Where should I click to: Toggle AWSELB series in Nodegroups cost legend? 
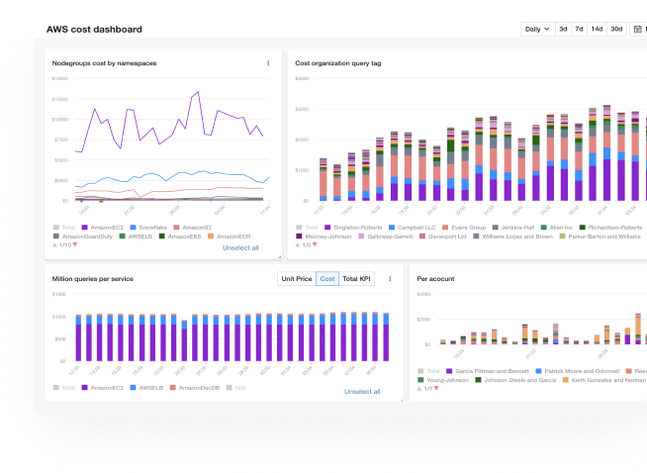136,236
